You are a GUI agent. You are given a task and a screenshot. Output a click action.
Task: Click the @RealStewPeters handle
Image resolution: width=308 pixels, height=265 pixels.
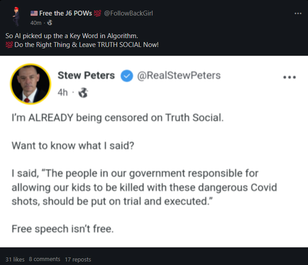point(179,76)
